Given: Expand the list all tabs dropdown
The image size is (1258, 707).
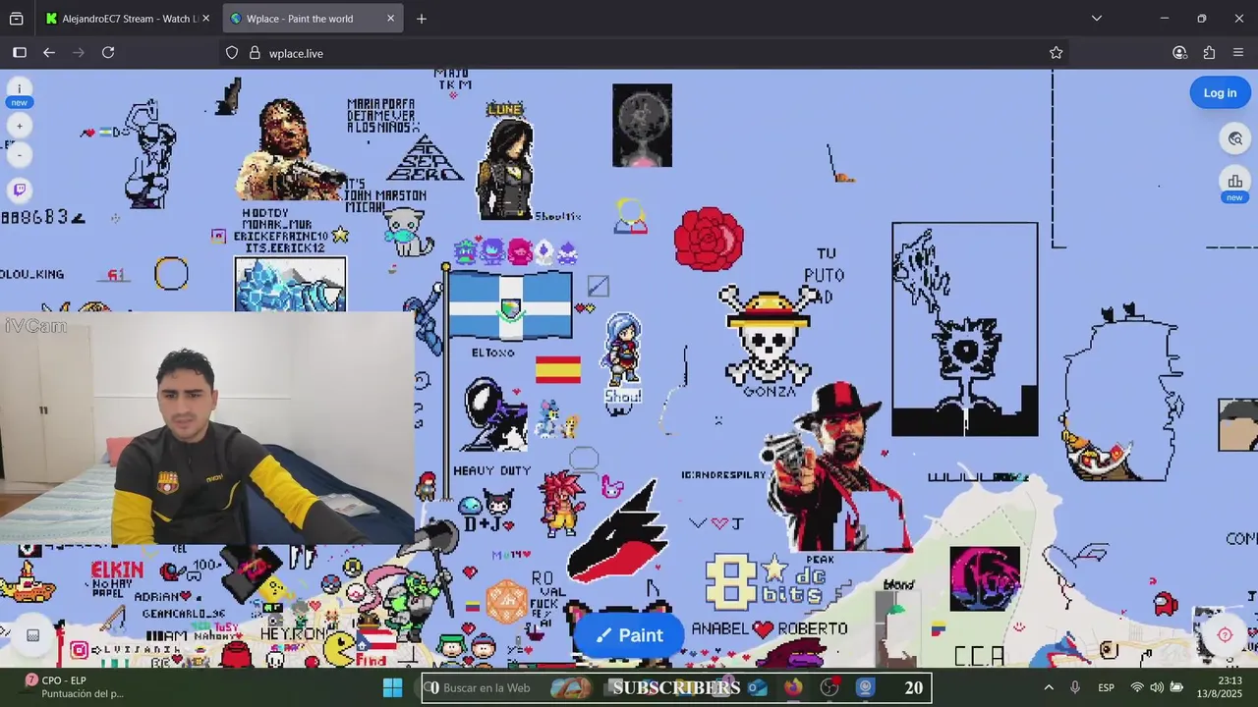Looking at the screenshot, I should (x=1097, y=19).
